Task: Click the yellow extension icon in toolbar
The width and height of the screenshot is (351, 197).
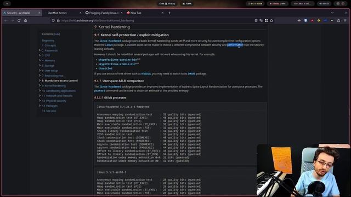Action: [x=319, y=21]
